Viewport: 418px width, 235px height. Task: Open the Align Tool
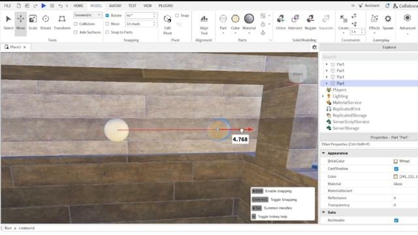coord(204,25)
